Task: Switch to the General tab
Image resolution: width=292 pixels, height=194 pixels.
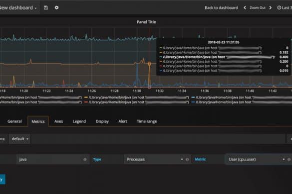Action: (x=14, y=121)
